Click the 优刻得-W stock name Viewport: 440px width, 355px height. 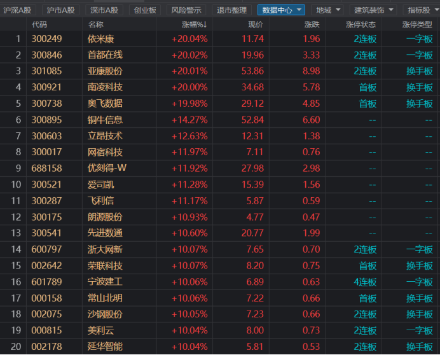click(107, 168)
